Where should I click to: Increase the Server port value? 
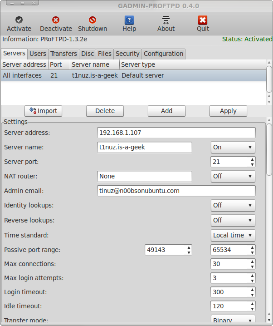point(252,159)
